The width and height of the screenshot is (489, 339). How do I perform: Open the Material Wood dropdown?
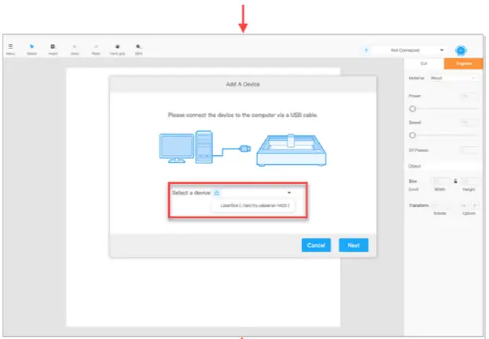coord(453,78)
